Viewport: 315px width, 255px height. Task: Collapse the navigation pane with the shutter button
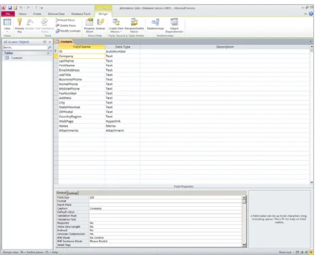pos(50,42)
